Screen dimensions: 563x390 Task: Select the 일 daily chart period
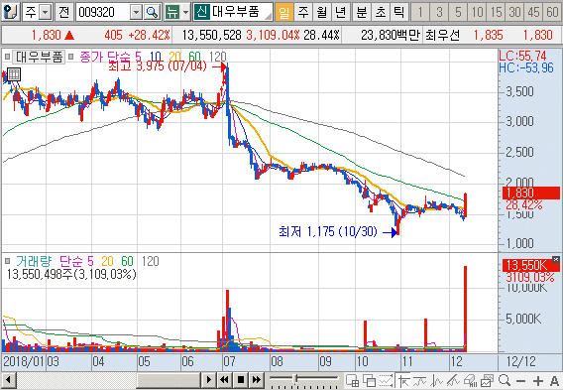pyautogui.click(x=284, y=12)
